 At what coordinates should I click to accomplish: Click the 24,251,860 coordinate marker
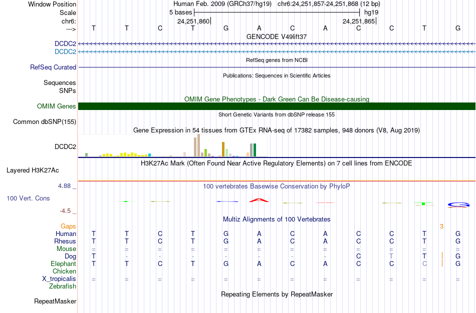coord(193,21)
